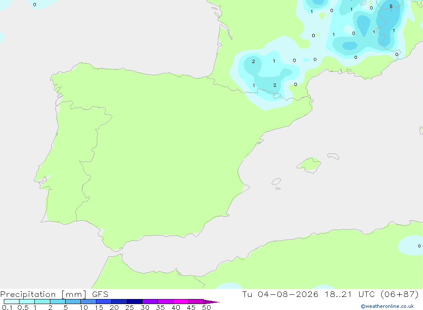Viewport: 423px width, 310px height.
Task: Click the 'Tu 04-08-2026' date text
Action: pos(280,294)
